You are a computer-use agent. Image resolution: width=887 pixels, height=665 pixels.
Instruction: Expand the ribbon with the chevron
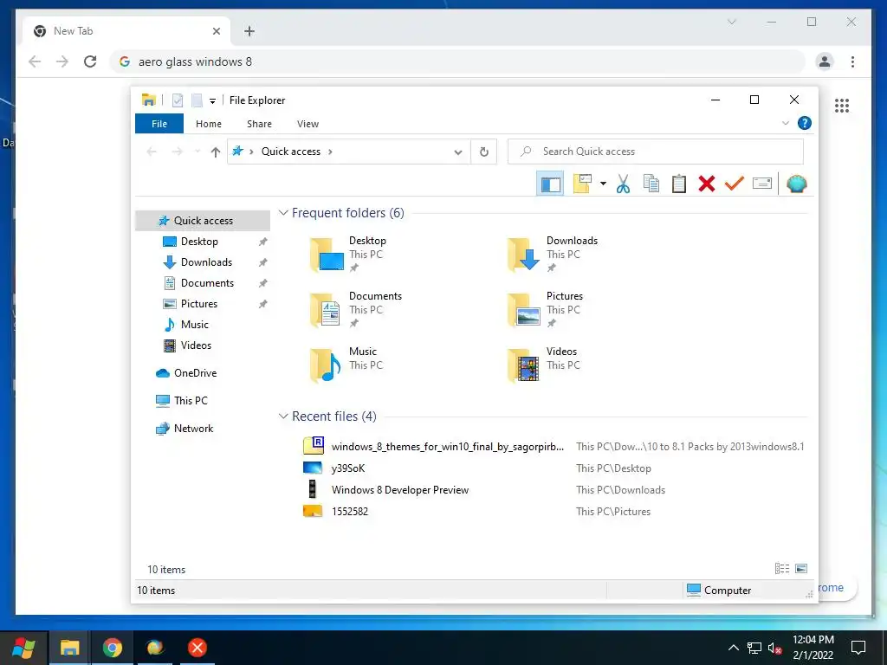point(785,123)
